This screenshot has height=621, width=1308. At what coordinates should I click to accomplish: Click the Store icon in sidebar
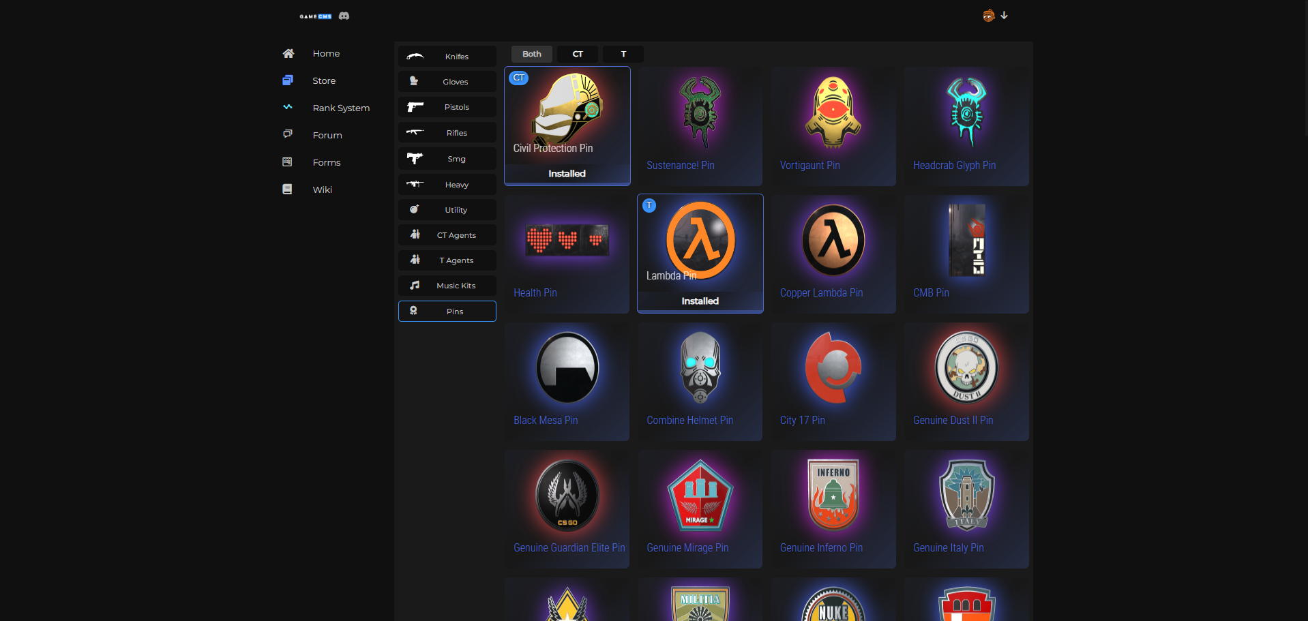[x=288, y=80]
